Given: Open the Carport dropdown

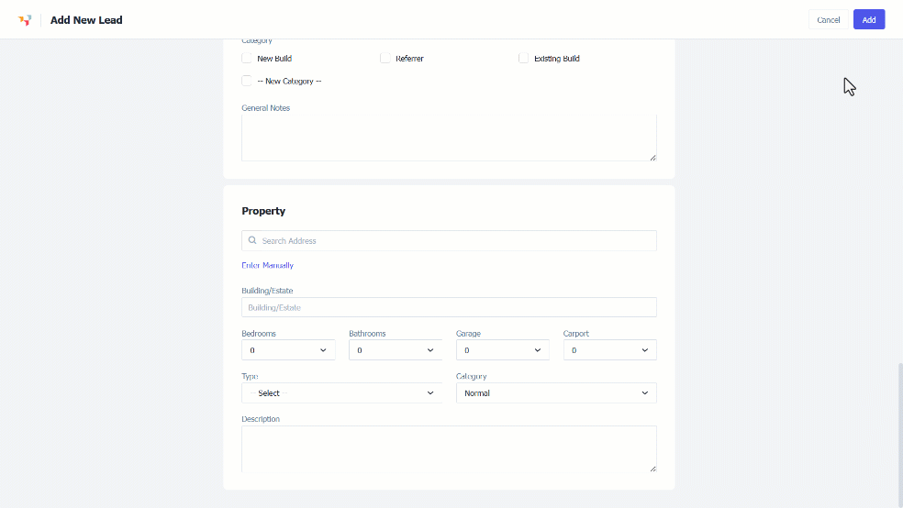Looking at the screenshot, I should click(x=610, y=349).
